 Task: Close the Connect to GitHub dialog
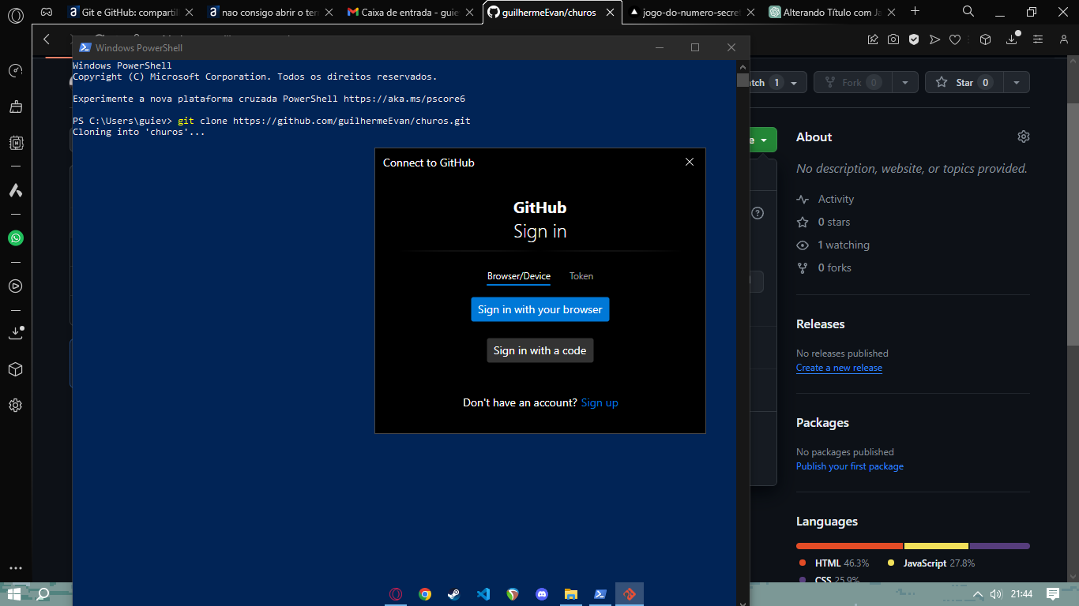[690, 162]
